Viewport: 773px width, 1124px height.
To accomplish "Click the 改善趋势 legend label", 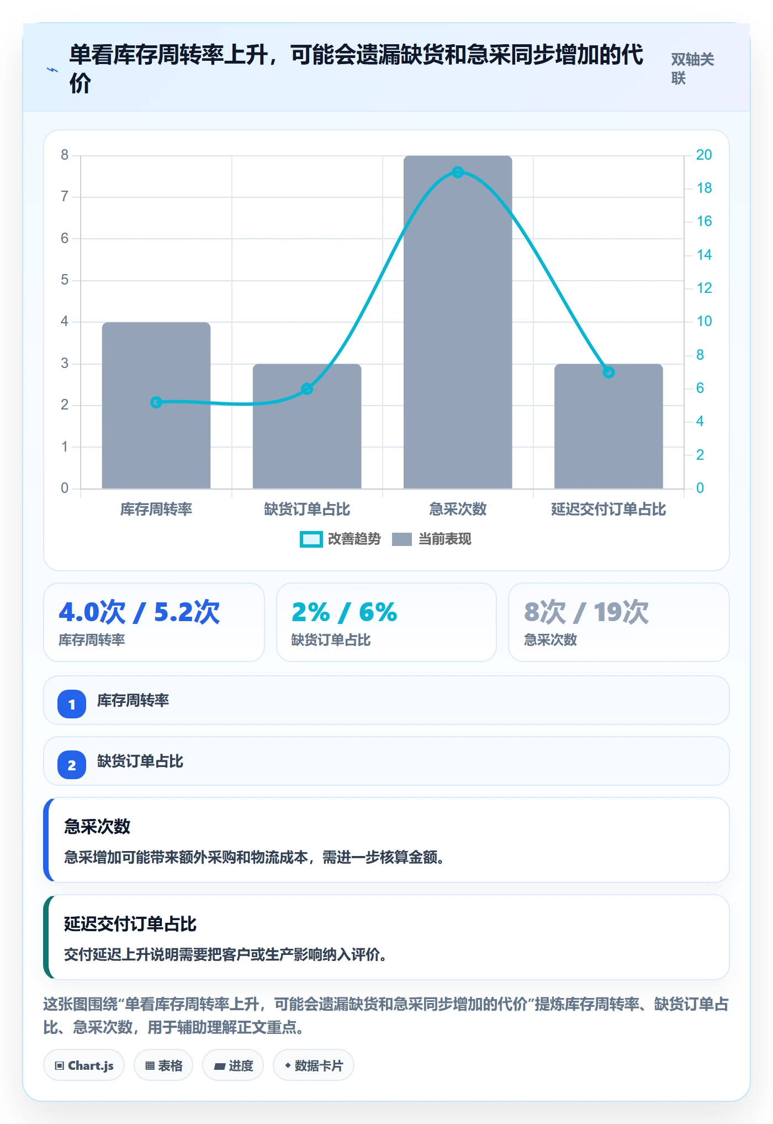I will 354,539.
